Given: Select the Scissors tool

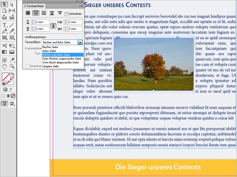Looking at the screenshot, I should pos(4,45).
